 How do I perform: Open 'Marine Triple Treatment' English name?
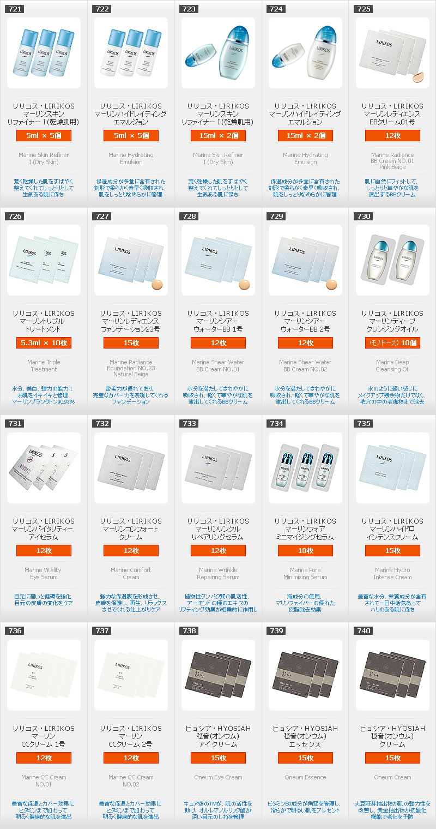pos(44,365)
